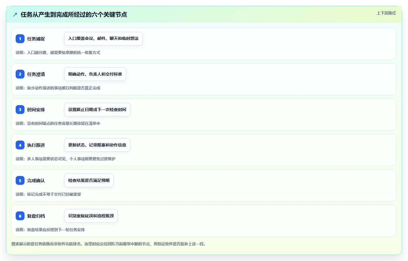The image size is (408, 261).
Task: Click the 明确动作、负责人和交付标准 chip
Action: click(x=95, y=74)
